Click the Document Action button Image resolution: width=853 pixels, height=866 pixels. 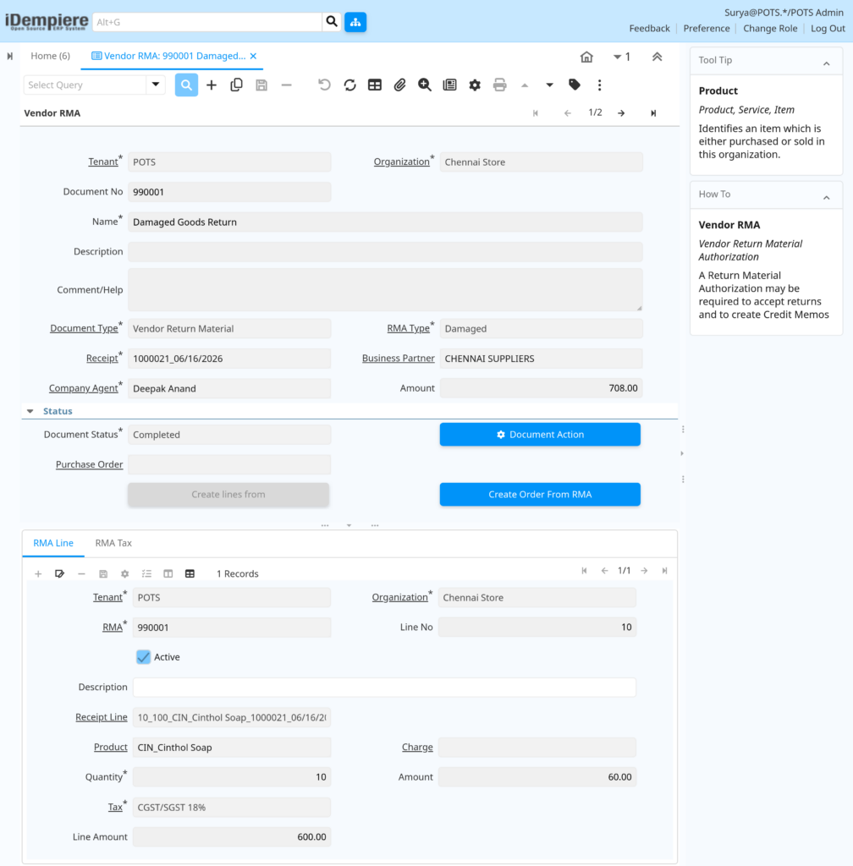(540, 435)
